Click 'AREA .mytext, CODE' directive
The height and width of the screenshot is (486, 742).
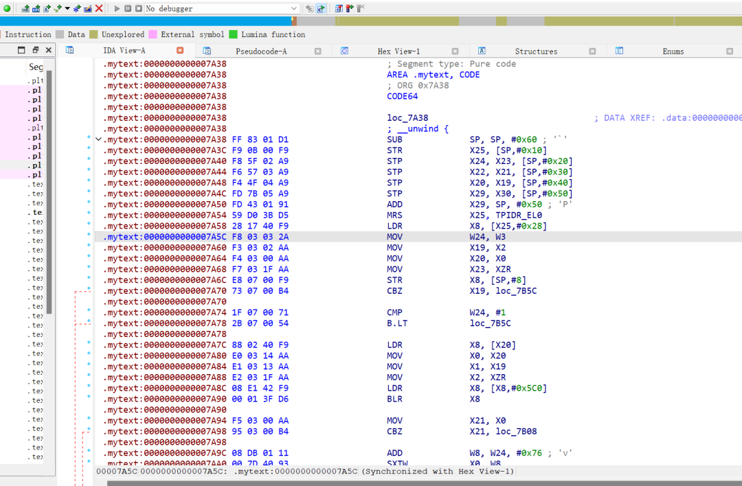coord(433,75)
